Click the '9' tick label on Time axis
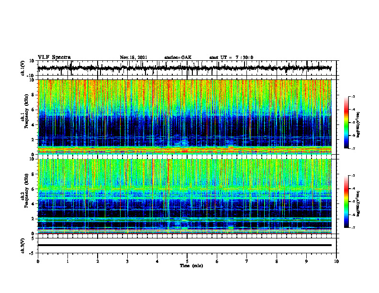379x293 pixels. (306, 261)
